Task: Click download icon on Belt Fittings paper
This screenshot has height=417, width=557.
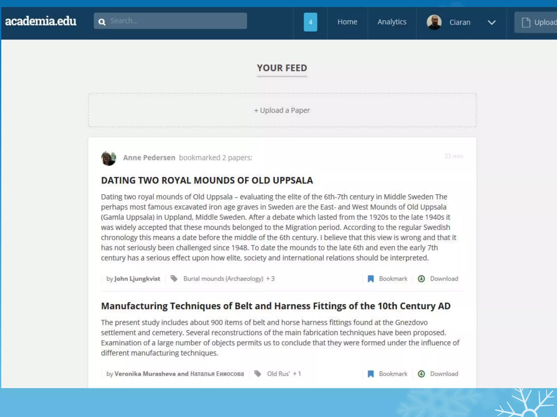Action: pos(421,374)
